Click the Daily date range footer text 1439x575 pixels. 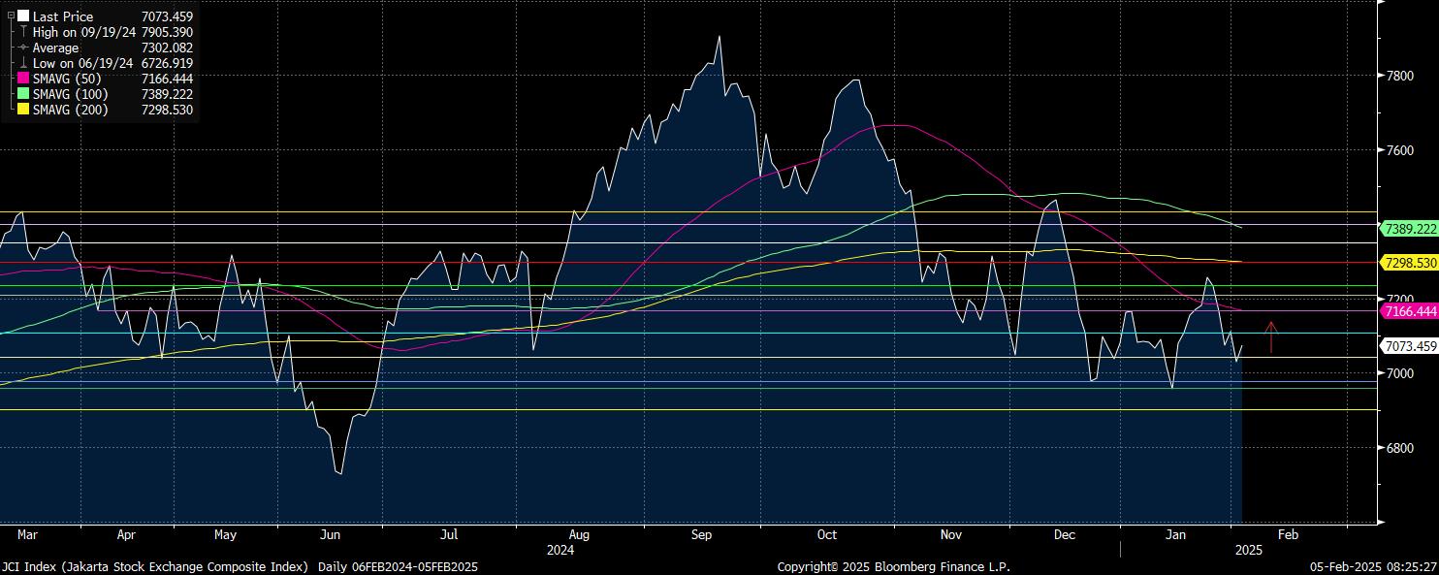click(x=398, y=566)
